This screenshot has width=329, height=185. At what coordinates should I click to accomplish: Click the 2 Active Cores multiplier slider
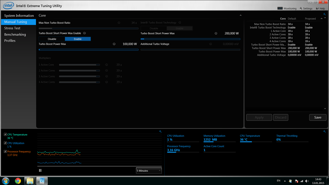(x=79, y=71)
